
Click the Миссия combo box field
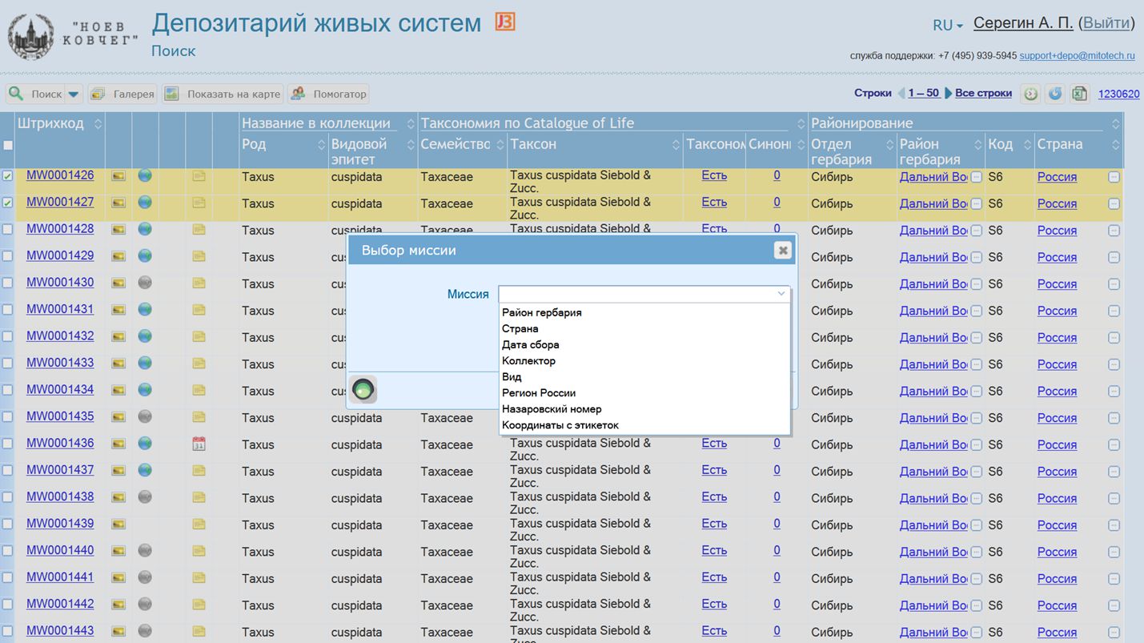coord(644,294)
